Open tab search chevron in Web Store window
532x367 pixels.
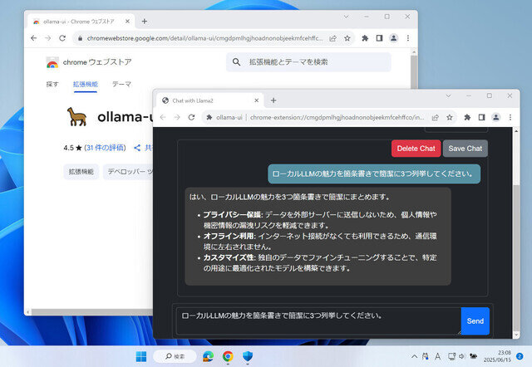tap(346, 17)
